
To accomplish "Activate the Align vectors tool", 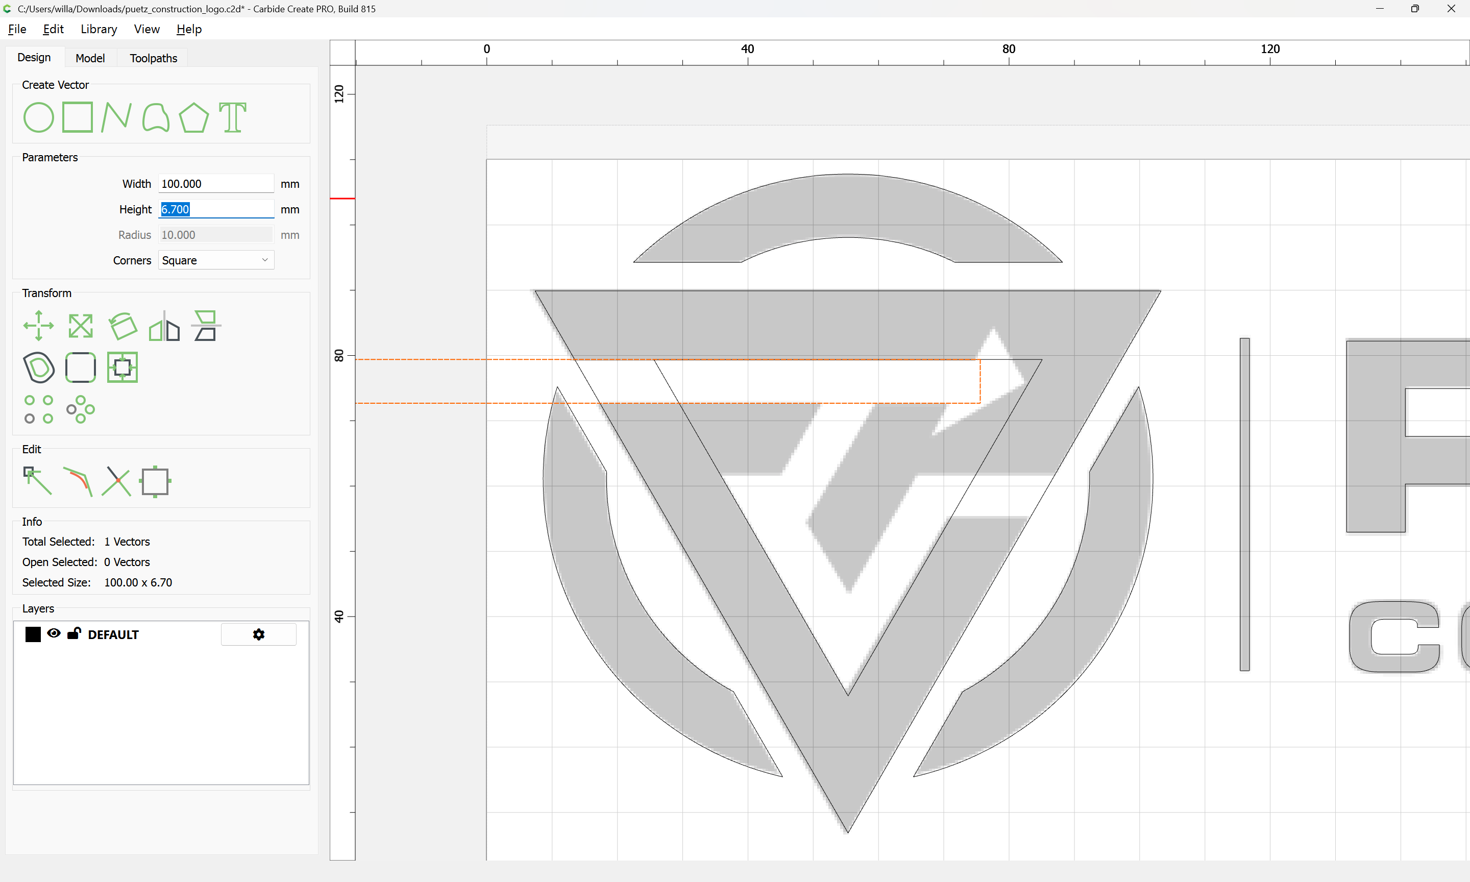I will [206, 326].
